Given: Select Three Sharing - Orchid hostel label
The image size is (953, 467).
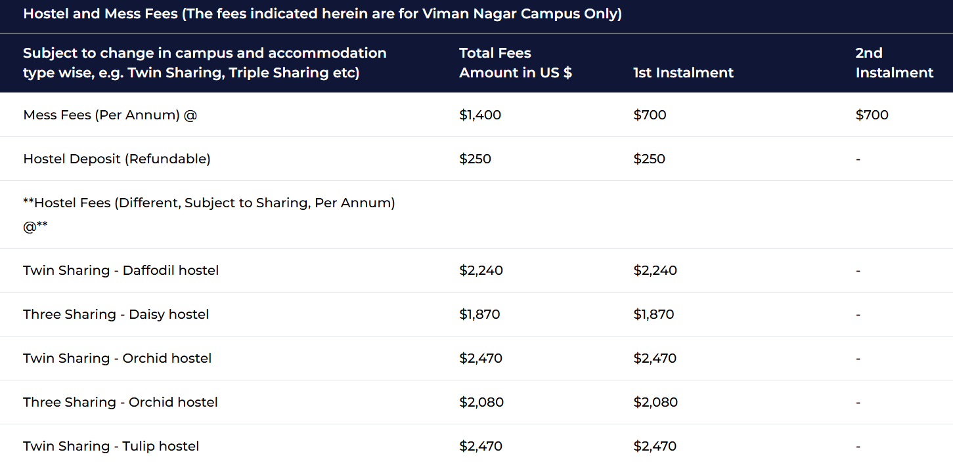Looking at the screenshot, I should pos(120,402).
